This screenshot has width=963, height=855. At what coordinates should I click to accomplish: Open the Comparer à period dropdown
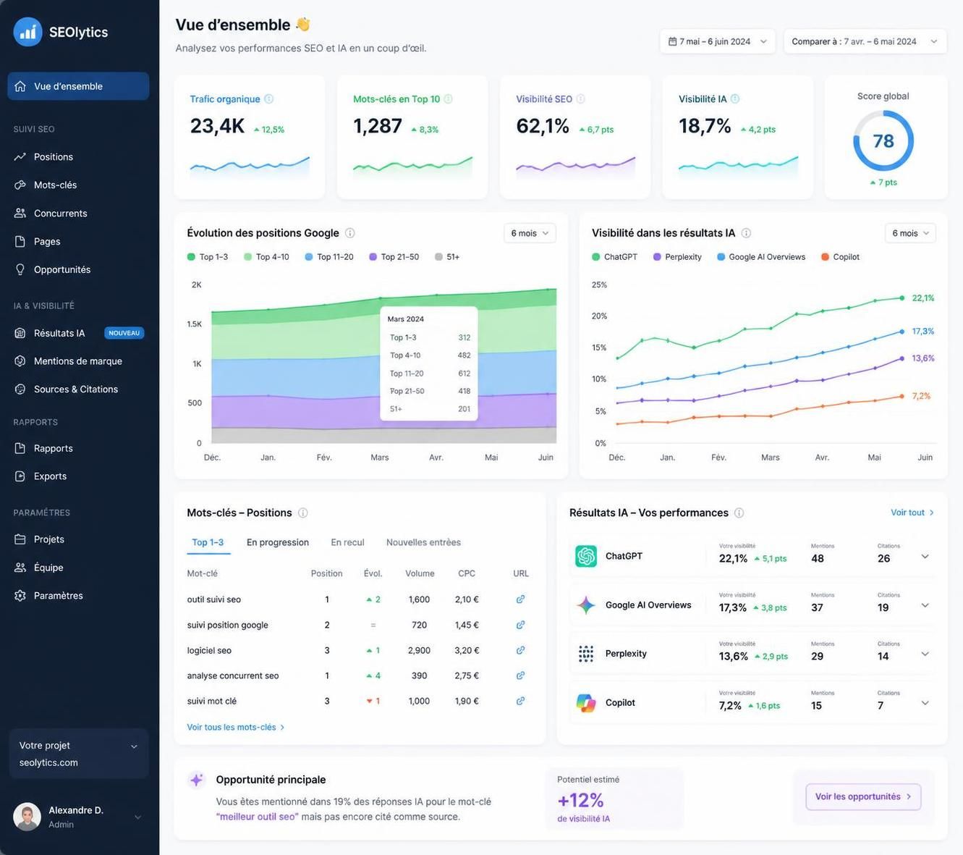[865, 41]
